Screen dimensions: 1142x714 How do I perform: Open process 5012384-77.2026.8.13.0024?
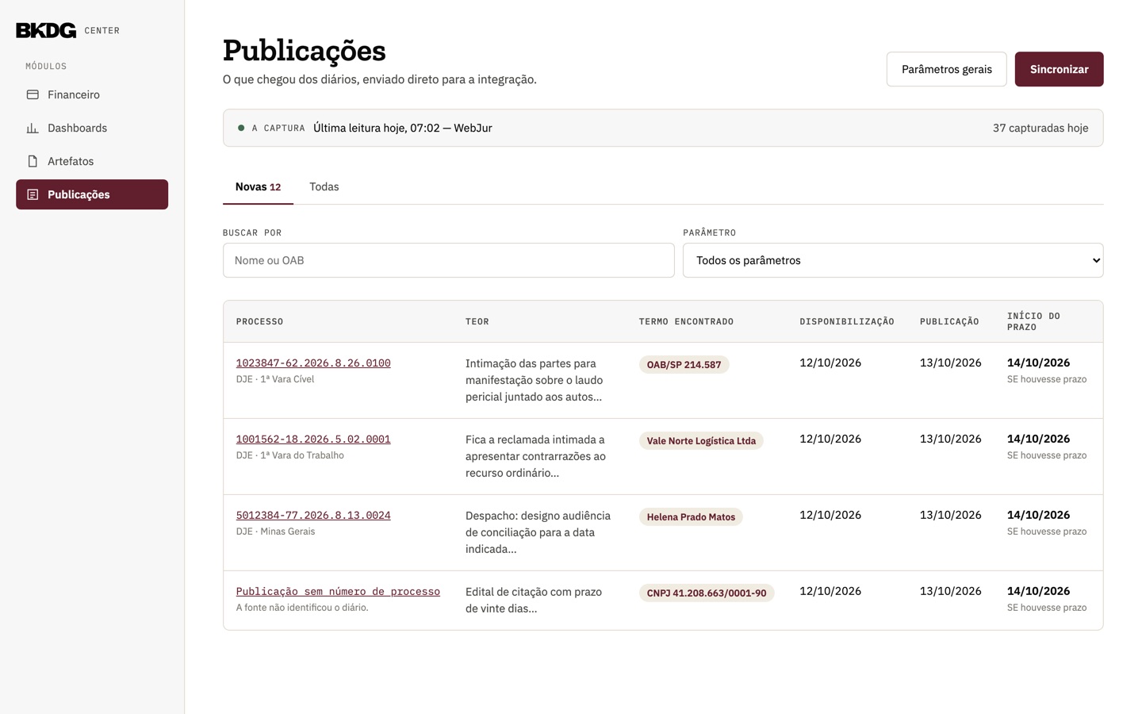[x=313, y=515]
